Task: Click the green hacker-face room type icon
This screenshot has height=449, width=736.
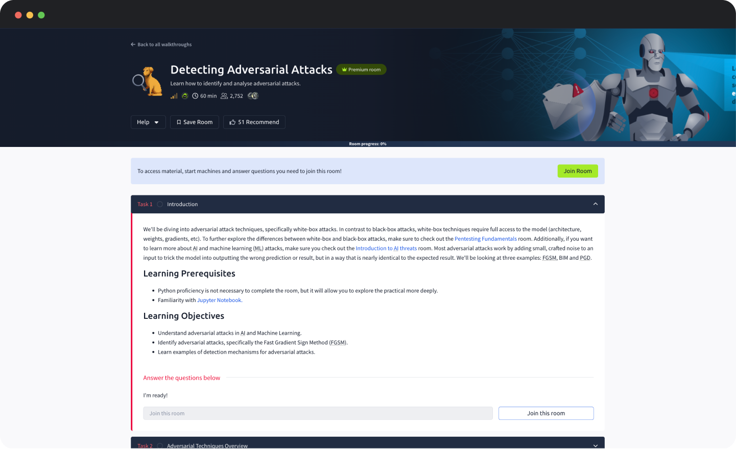Action: pos(185,96)
